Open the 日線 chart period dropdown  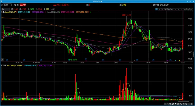[x=5, y=9]
